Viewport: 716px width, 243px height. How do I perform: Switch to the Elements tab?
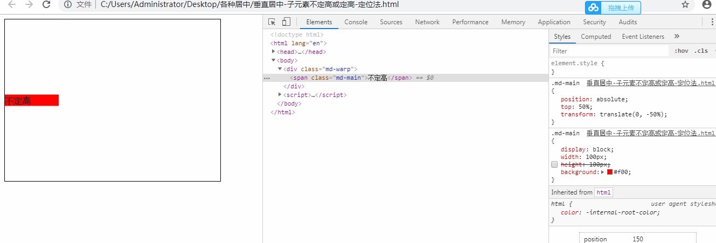[x=319, y=22]
